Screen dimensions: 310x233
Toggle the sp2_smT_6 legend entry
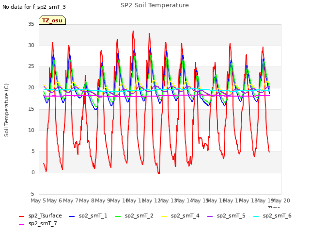coord(272,216)
